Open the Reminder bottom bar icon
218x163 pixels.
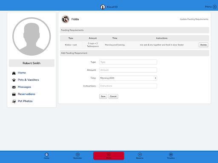tap(77, 155)
